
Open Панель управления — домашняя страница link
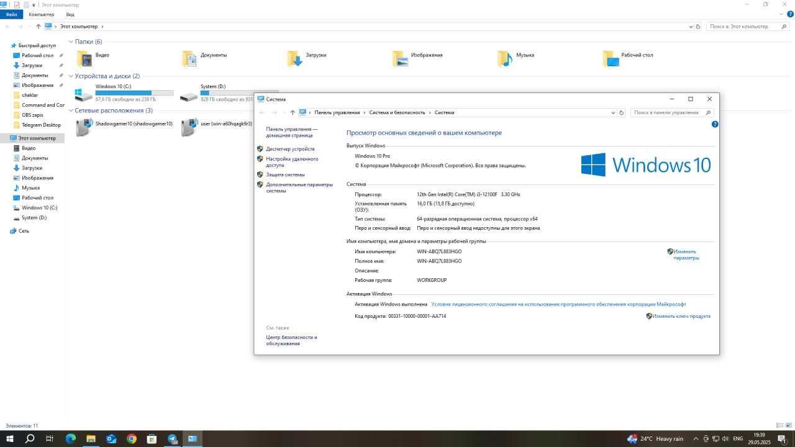(292, 132)
